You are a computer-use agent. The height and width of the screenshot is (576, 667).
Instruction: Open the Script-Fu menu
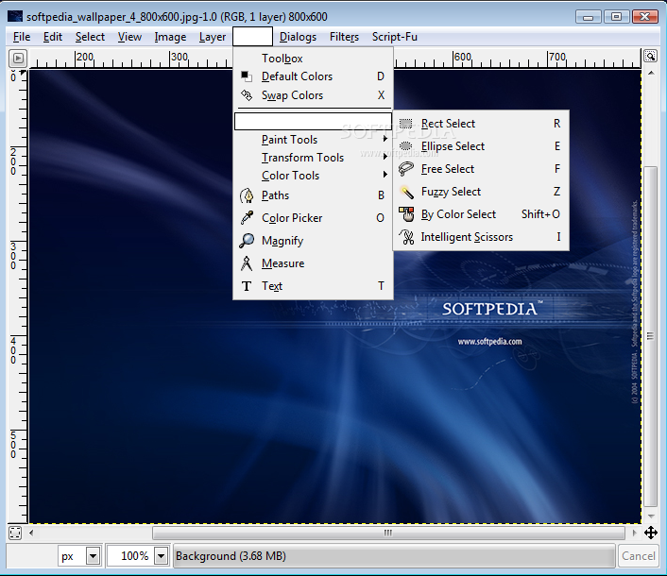coord(395,37)
